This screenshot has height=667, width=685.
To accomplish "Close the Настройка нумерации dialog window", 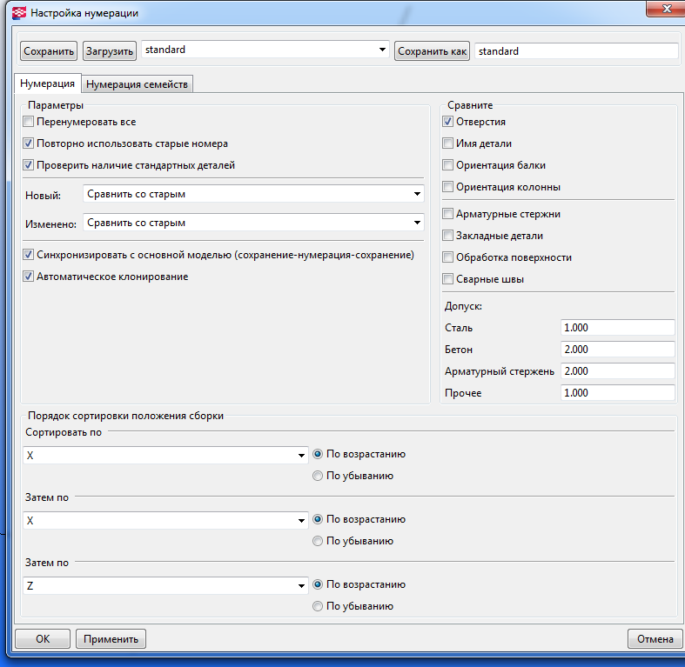I will point(667,7).
